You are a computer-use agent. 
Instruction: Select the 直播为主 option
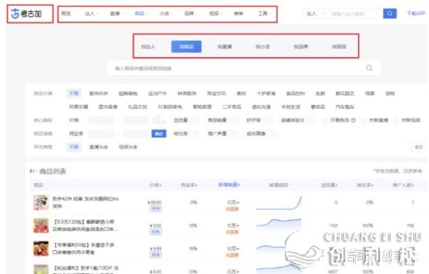coord(98,147)
